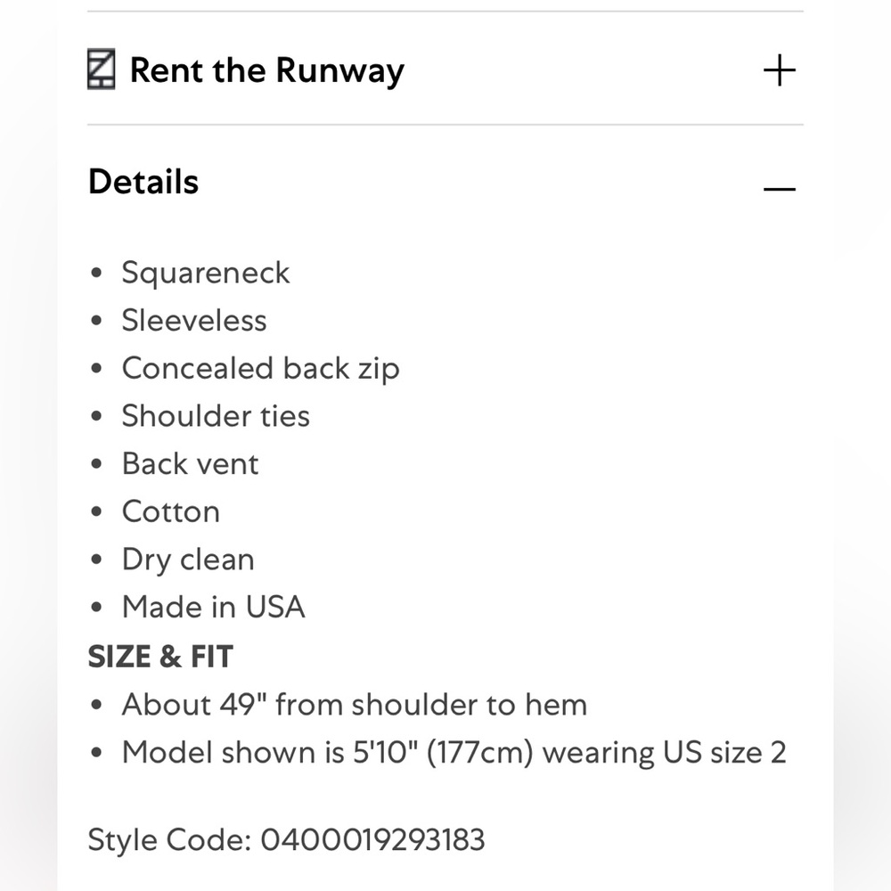Image resolution: width=891 pixels, height=891 pixels.
Task: Select the Made in USA item
Action: pyautogui.click(x=213, y=608)
